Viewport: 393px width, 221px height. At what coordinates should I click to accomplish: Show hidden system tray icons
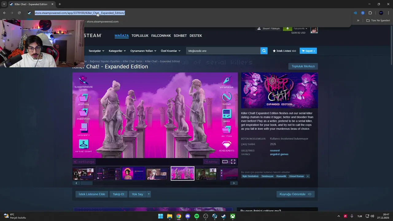coord(339,216)
